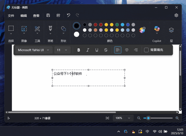The width and height of the screenshot is (186, 136).
Task: Select the secondary white color 2 circle
Action: point(76,34)
